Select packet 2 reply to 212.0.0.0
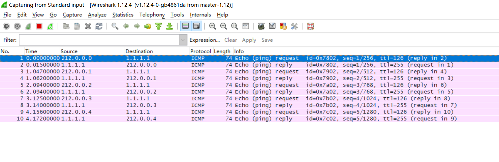 click(x=249, y=65)
